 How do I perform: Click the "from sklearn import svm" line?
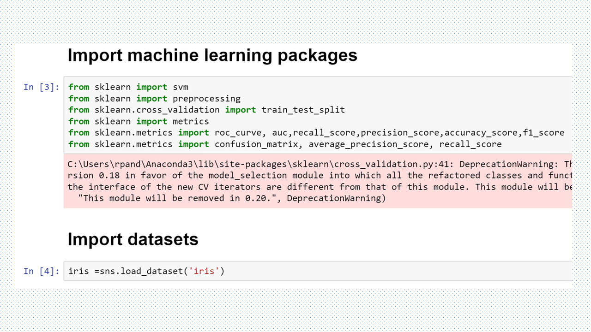(x=128, y=87)
